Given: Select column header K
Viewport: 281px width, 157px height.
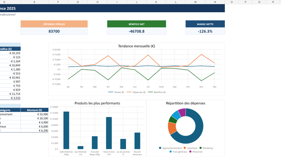Looking at the screenshot, I should click(x=156, y=2).
